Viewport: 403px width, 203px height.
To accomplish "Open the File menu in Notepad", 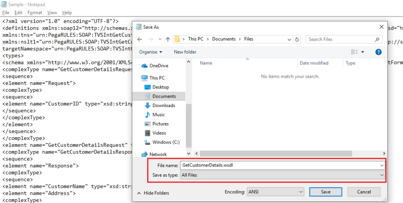I will [x=6, y=13].
